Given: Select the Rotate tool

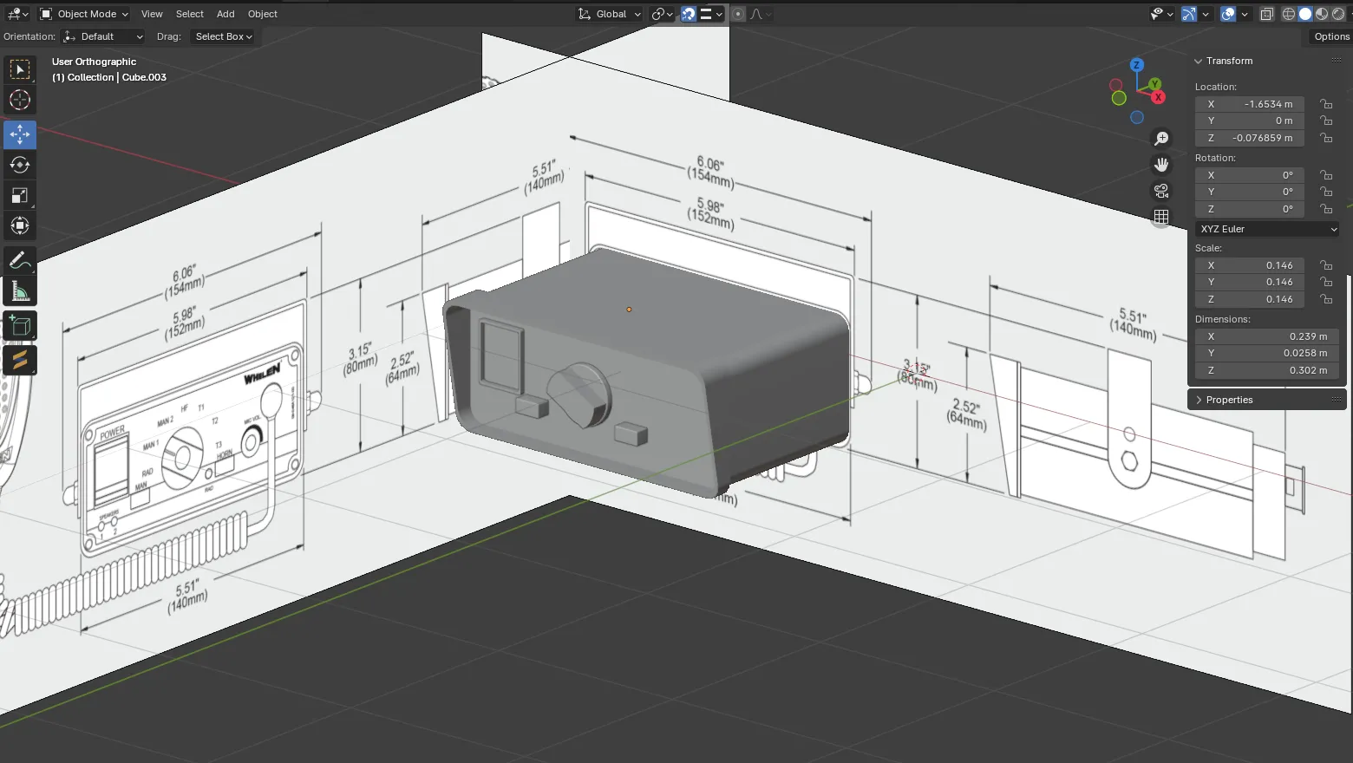Looking at the screenshot, I should click(20, 165).
